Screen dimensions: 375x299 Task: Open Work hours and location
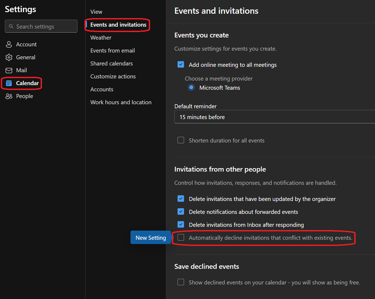pos(121,102)
